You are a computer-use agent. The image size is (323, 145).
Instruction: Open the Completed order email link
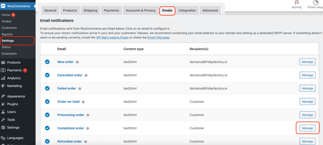(x=71, y=128)
